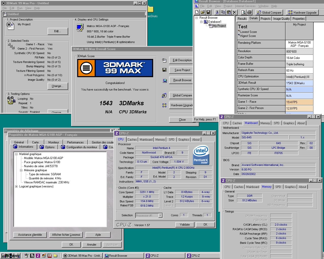Click the globe icon beside Global Compare button
Viewport: 324px width, 259px height.
tap(164, 96)
